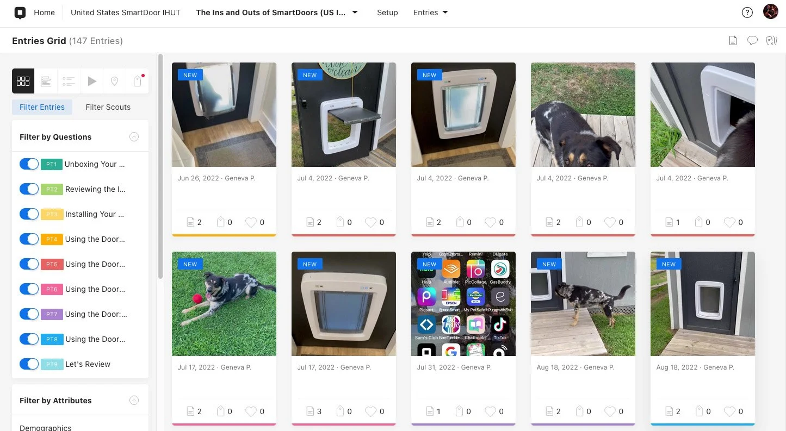Click the document report icon in header
Viewport: 786px width, 431px height.
[x=733, y=40]
